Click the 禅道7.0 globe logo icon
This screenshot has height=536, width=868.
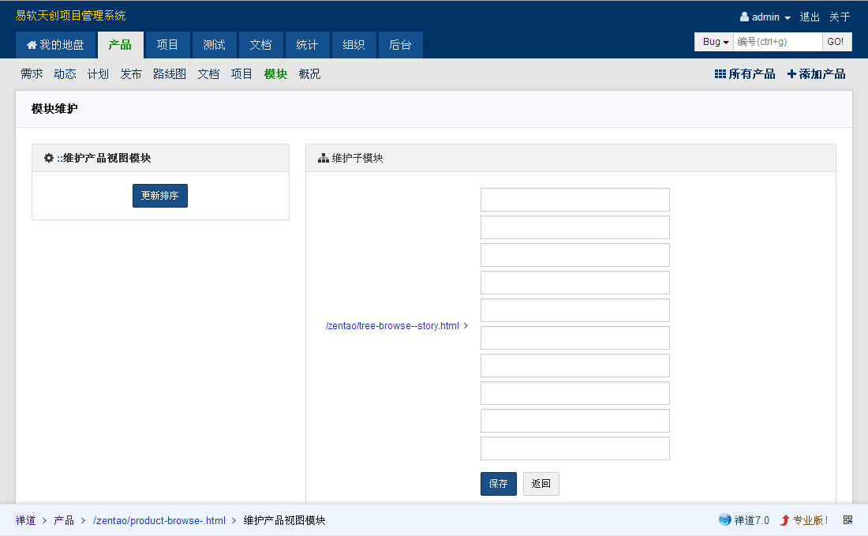[724, 519]
